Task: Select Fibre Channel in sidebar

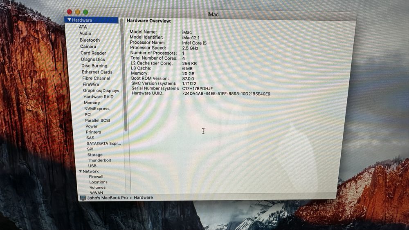Action: pos(96,78)
